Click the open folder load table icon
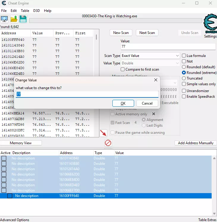 point(14,19)
